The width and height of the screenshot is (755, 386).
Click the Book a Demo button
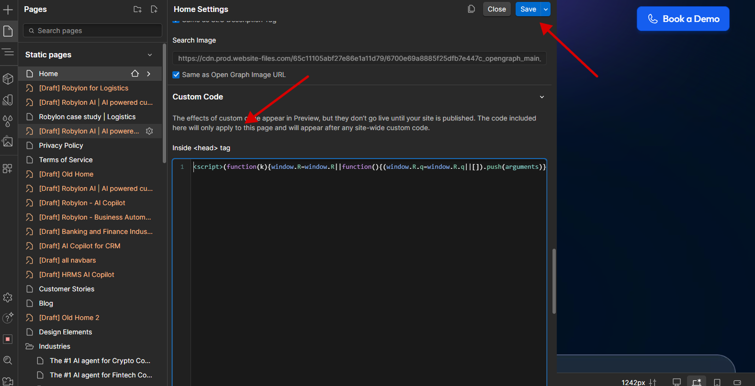click(683, 19)
